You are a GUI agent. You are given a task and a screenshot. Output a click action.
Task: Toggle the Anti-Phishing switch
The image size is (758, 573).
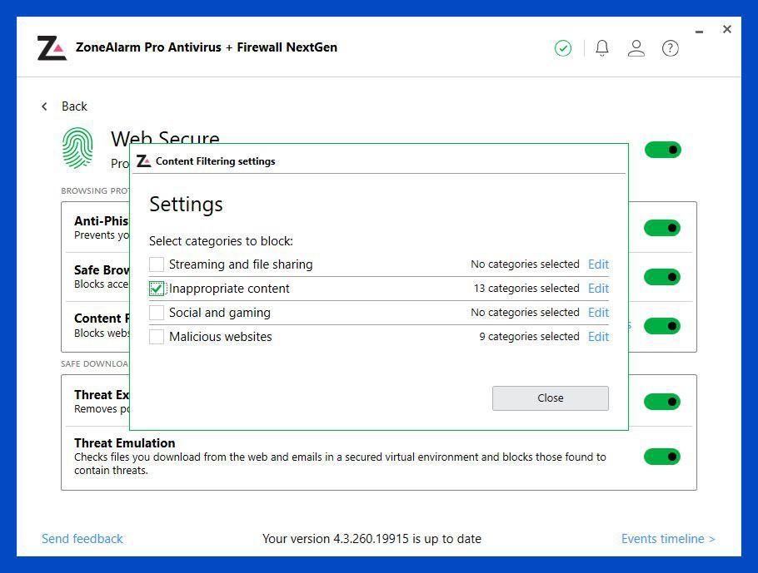point(662,228)
